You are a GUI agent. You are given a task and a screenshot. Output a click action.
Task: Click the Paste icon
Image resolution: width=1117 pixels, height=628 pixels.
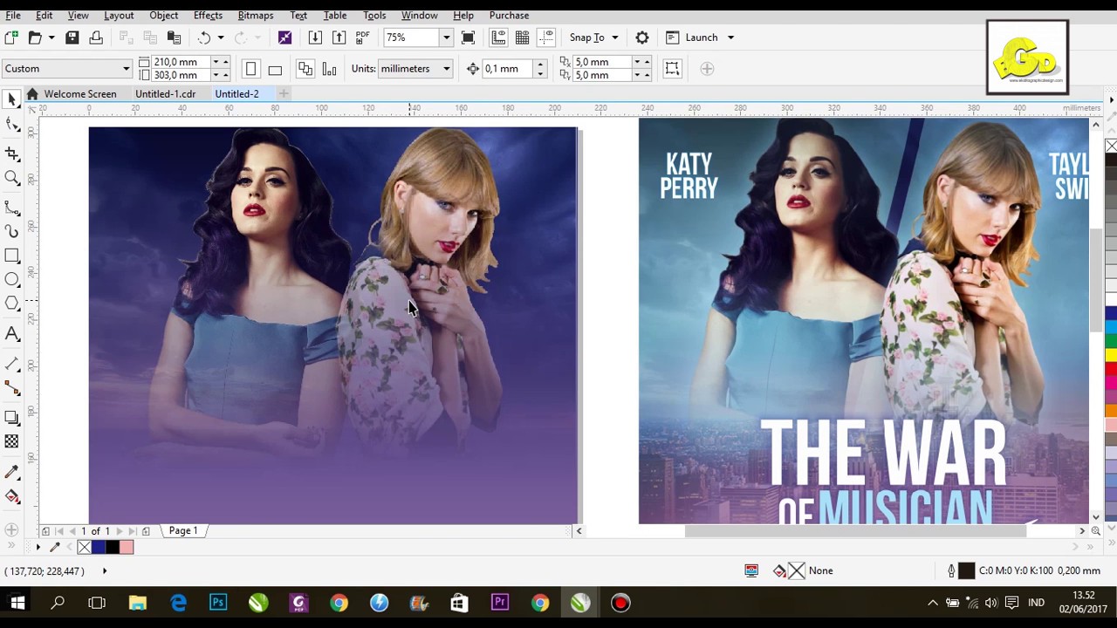pyautogui.click(x=174, y=38)
